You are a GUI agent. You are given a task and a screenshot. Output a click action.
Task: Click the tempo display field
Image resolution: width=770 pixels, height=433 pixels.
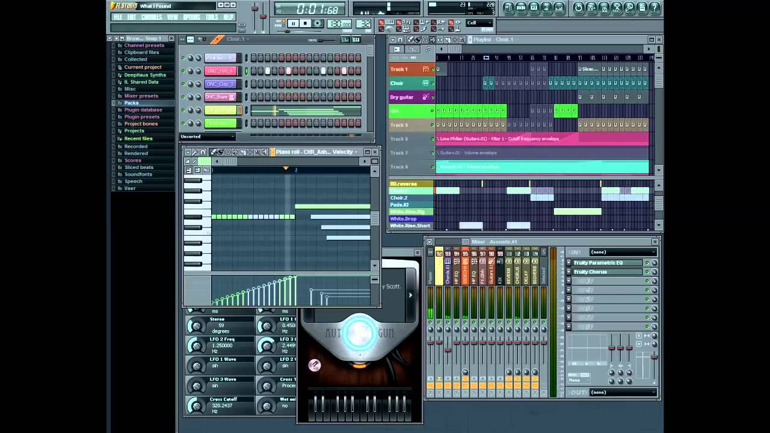[x=339, y=23]
